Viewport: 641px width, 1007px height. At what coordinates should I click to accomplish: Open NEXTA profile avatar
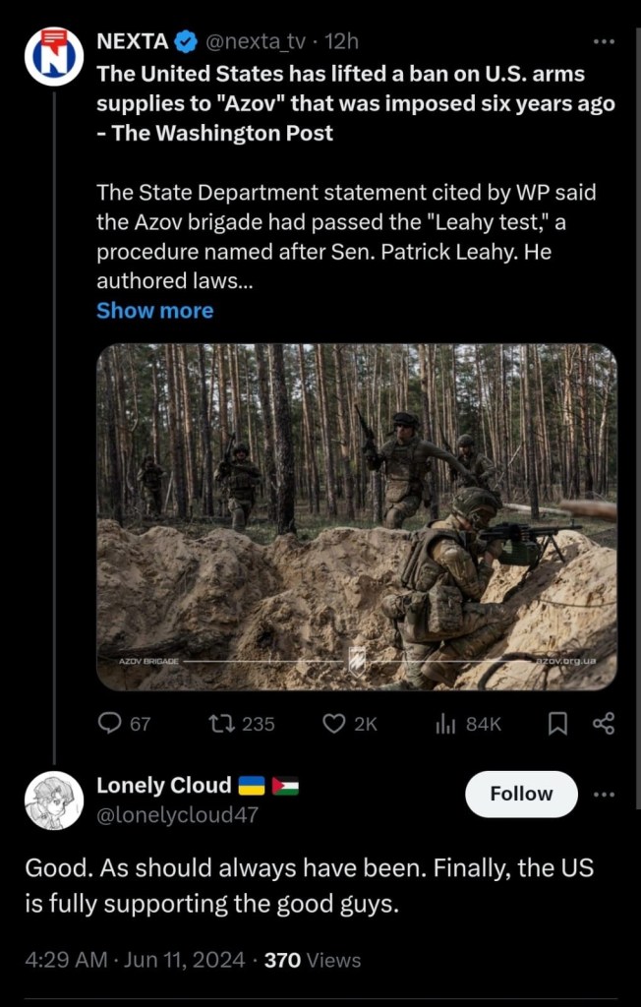[54, 56]
